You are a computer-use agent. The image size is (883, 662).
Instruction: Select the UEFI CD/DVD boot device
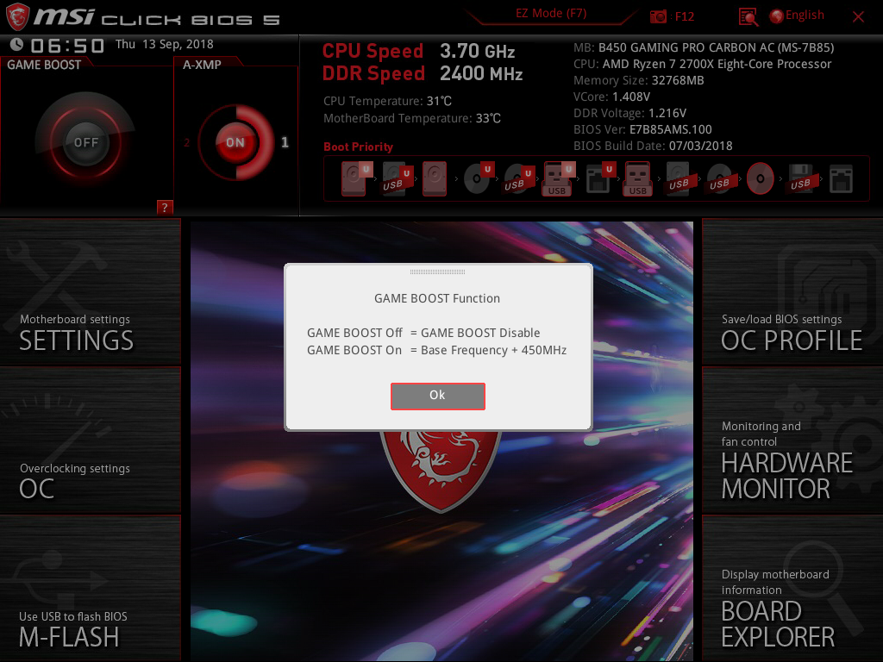(478, 178)
